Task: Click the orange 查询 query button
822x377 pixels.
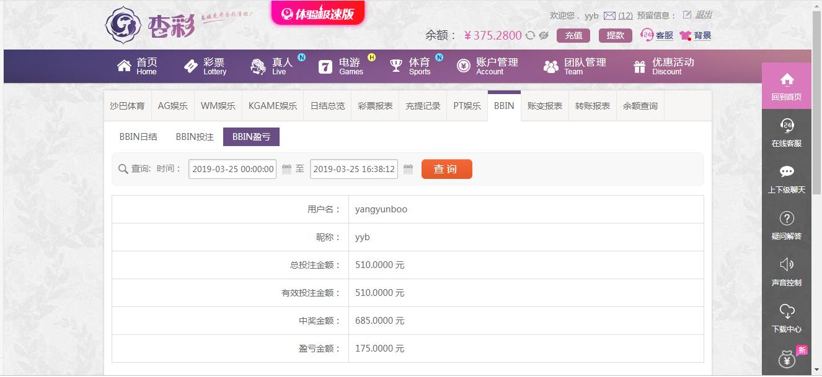Action: pos(446,168)
